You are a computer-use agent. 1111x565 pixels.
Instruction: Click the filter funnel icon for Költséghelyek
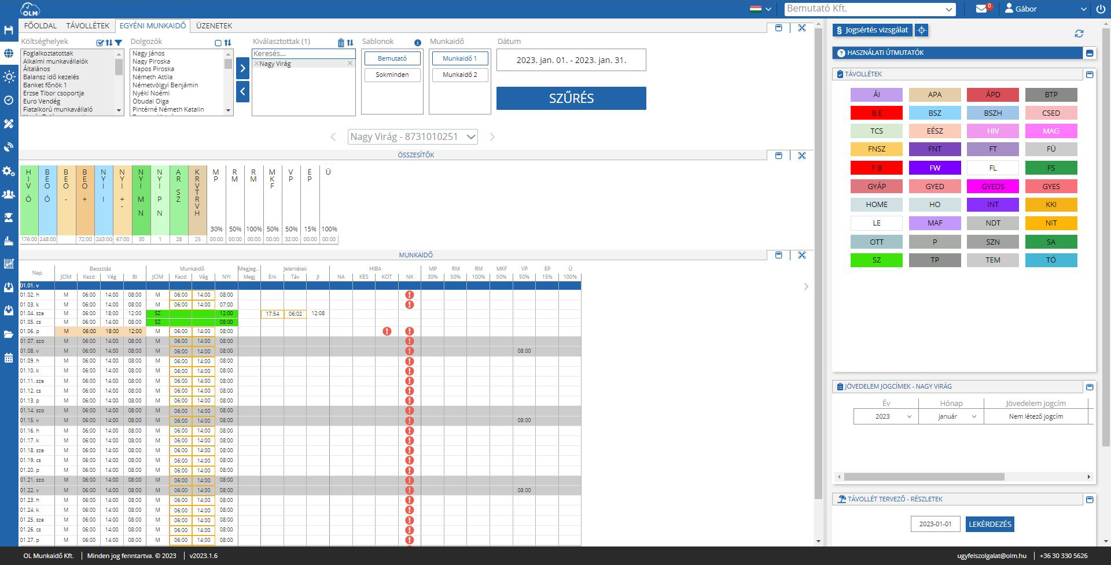coord(119,42)
